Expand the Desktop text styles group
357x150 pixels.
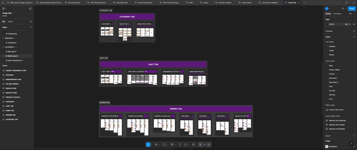coord(327,46)
